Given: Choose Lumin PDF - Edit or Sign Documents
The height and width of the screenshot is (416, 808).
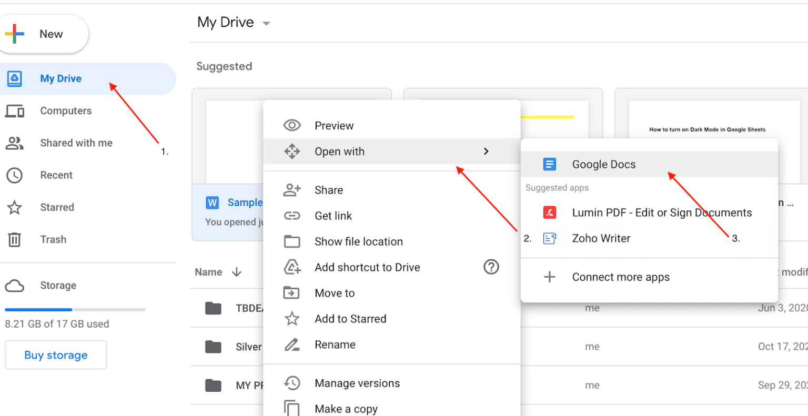Looking at the screenshot, I should (649, 212).
